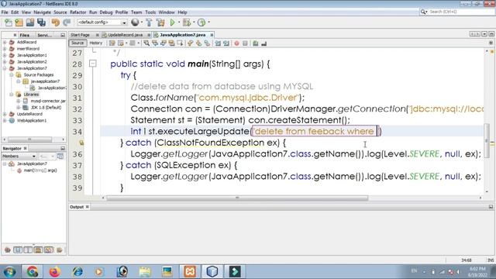Click the Stop Macro Recording icon
Image resolution: width=496 pixels, height=279 pixels.
(x=245, y=43)
